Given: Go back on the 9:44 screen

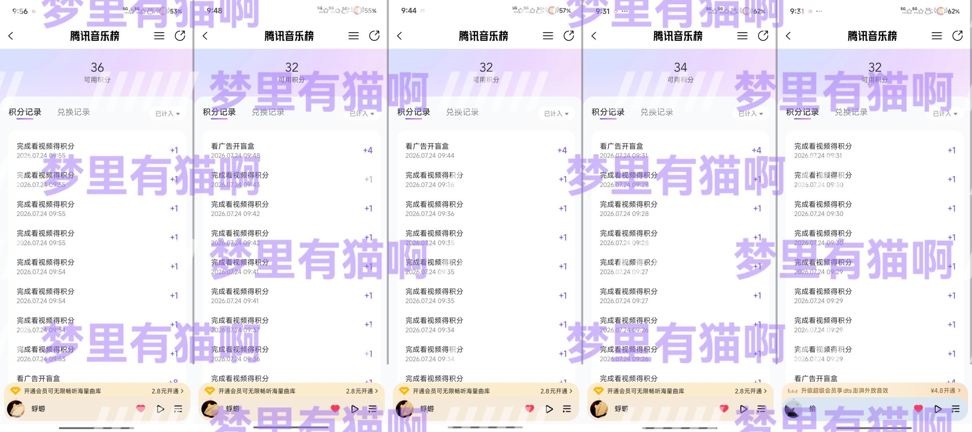Looking at the screenshot, I should 400,36.
